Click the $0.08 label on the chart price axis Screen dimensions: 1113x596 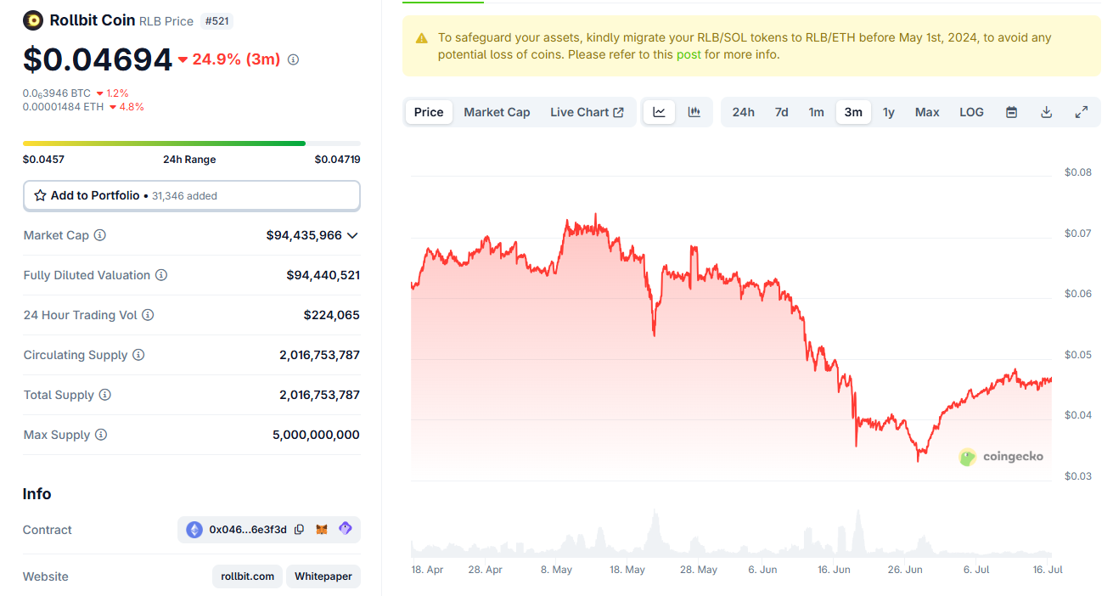pos(1078,172)
